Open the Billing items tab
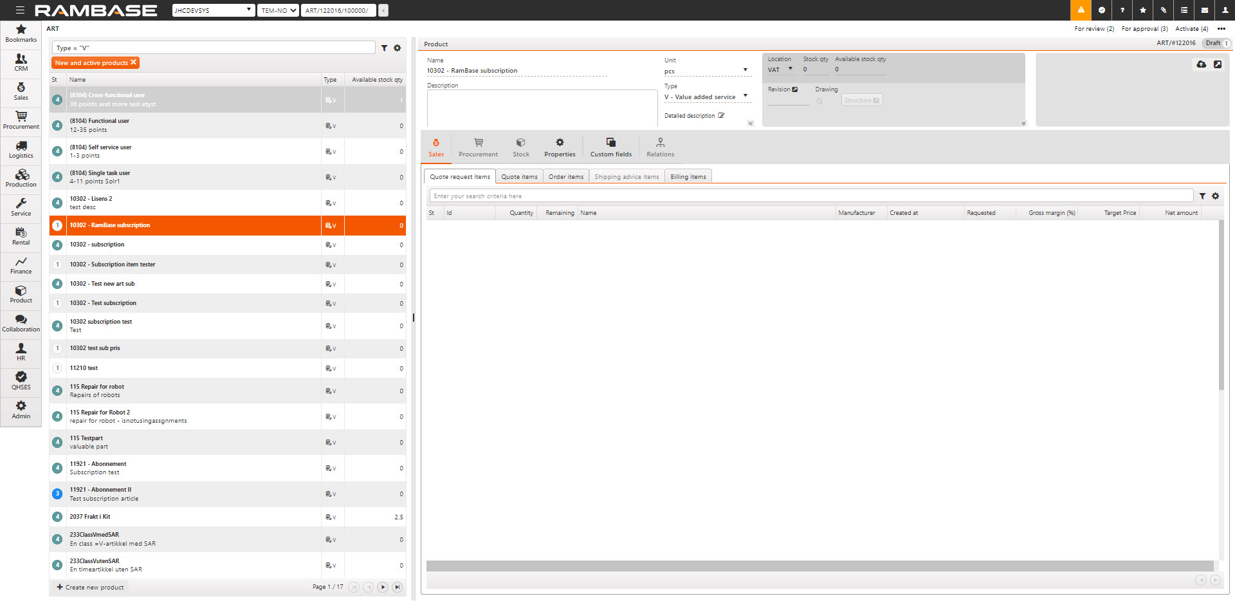Image resolution: width=1235 pixels, height=603 pixels. pos(688,177)
